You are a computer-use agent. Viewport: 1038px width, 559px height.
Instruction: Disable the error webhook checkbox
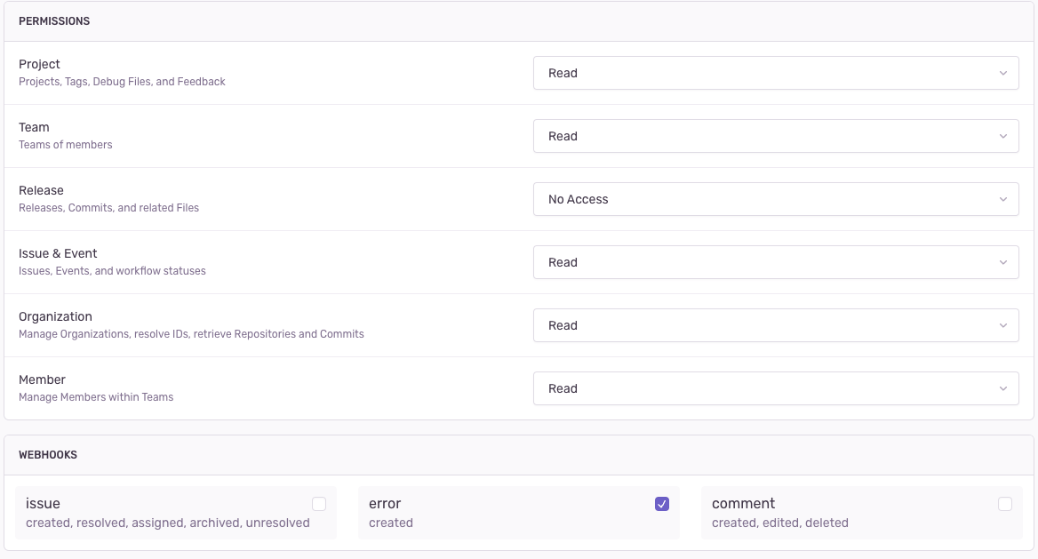(x=662, y=503)
